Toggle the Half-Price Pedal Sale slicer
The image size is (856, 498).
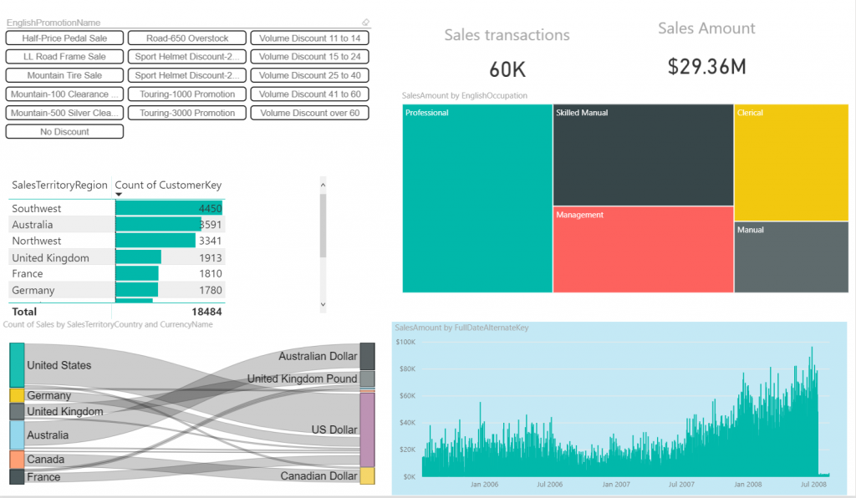point(64,38)
